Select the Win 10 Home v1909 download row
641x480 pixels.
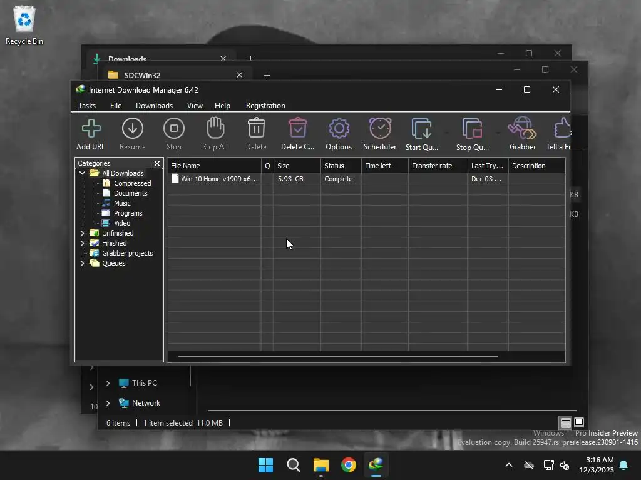(x=366, y=179)
